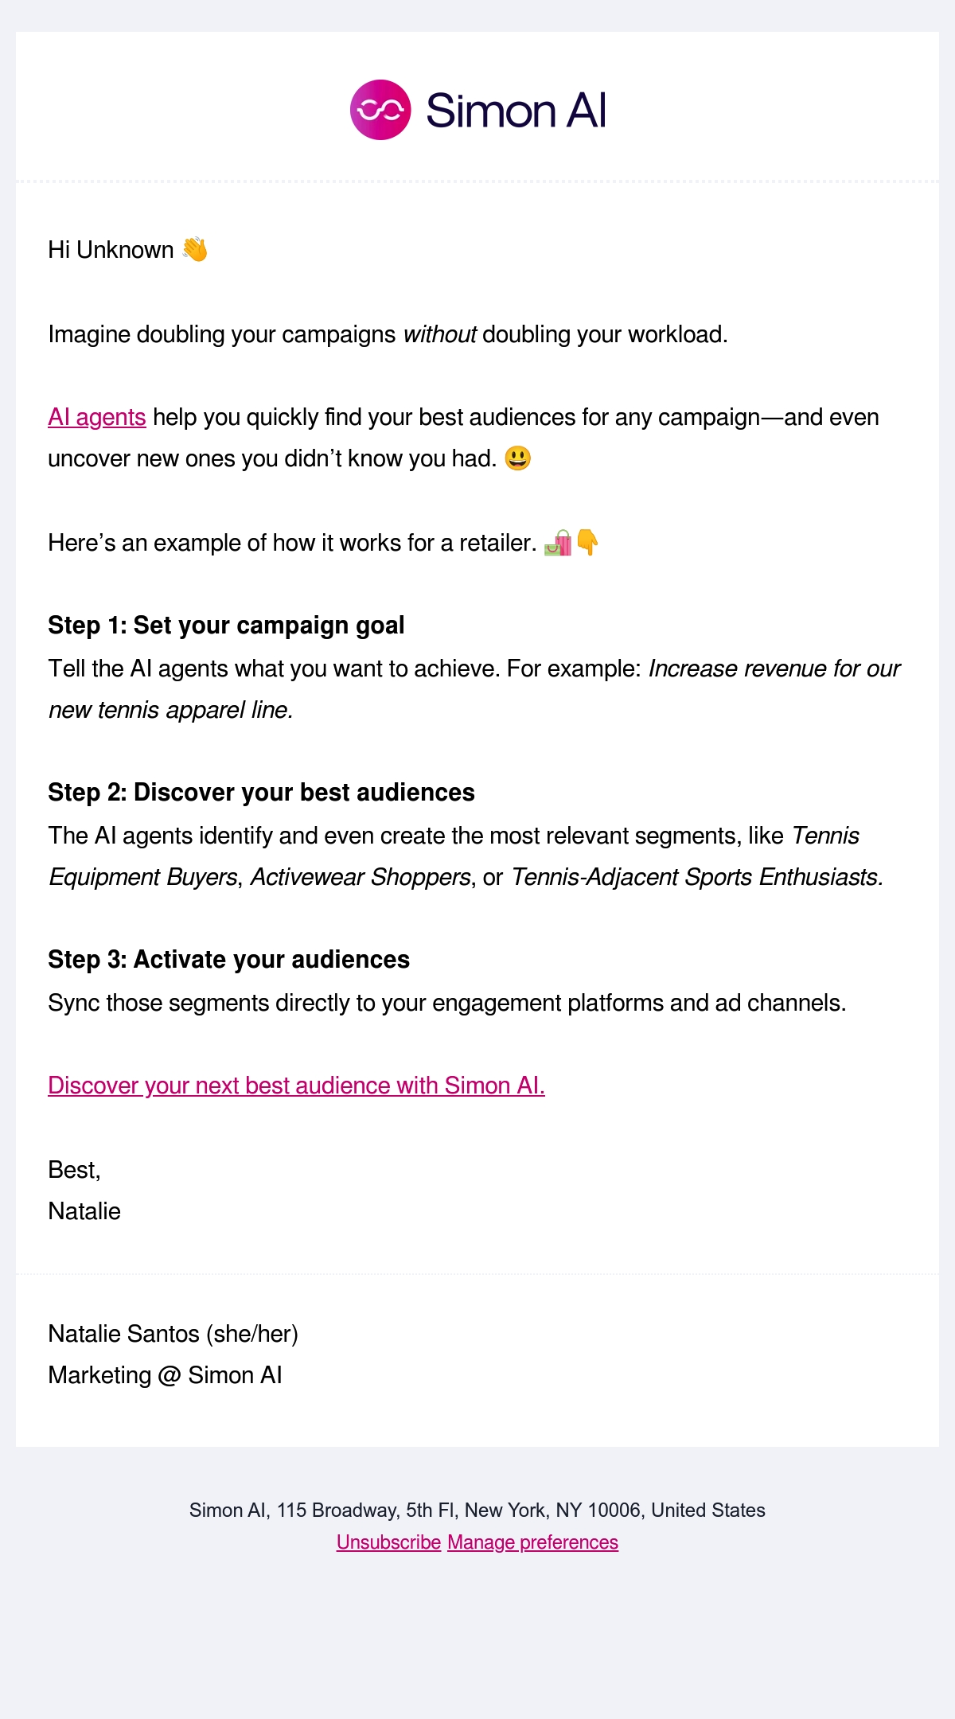Click the Simon AI wordmark text

[516, 110]
